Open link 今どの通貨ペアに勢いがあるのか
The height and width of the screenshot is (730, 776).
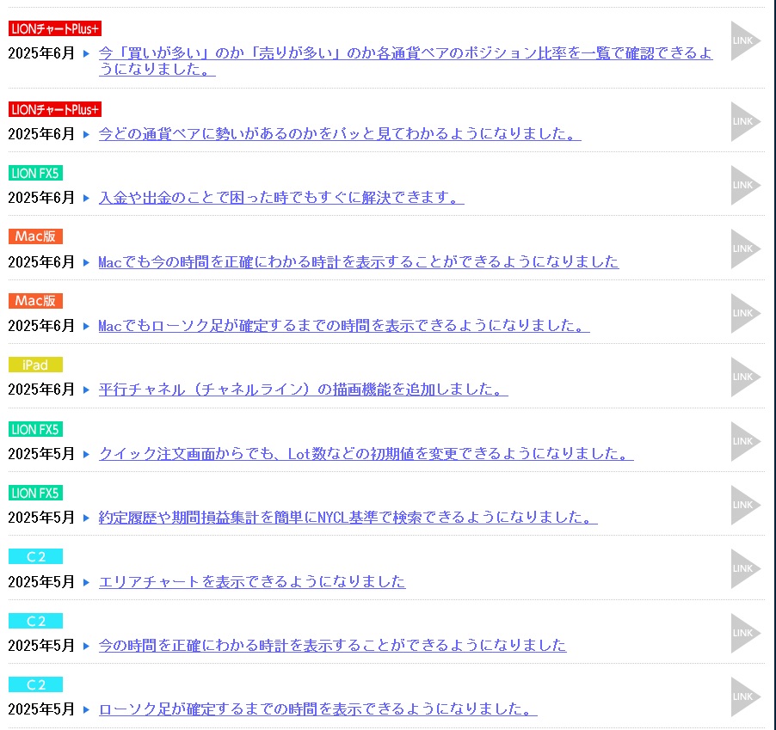[340, 133]
